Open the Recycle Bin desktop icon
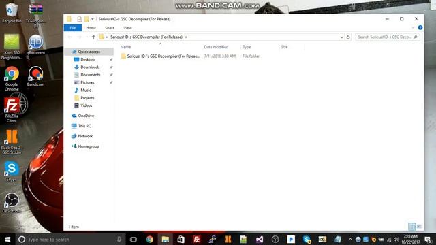 pyautogui.click(x=12, y=13)
